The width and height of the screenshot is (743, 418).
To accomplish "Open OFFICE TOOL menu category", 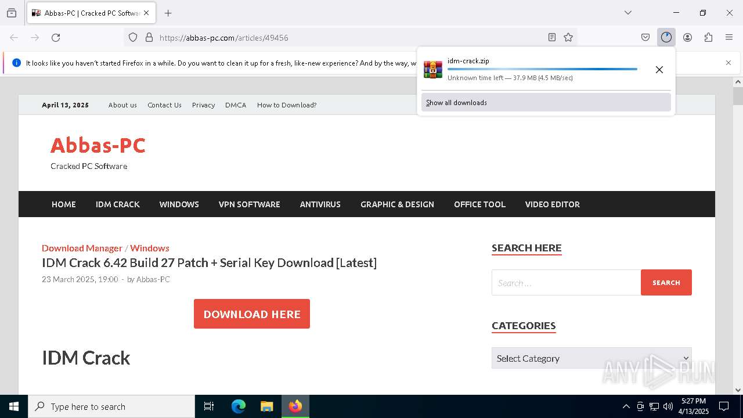I will [479, 204].
